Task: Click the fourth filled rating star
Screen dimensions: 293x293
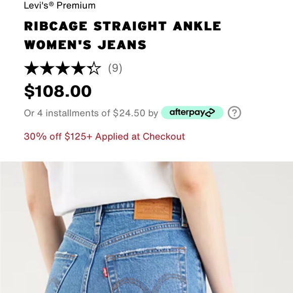Action: [x=78, y=68]
